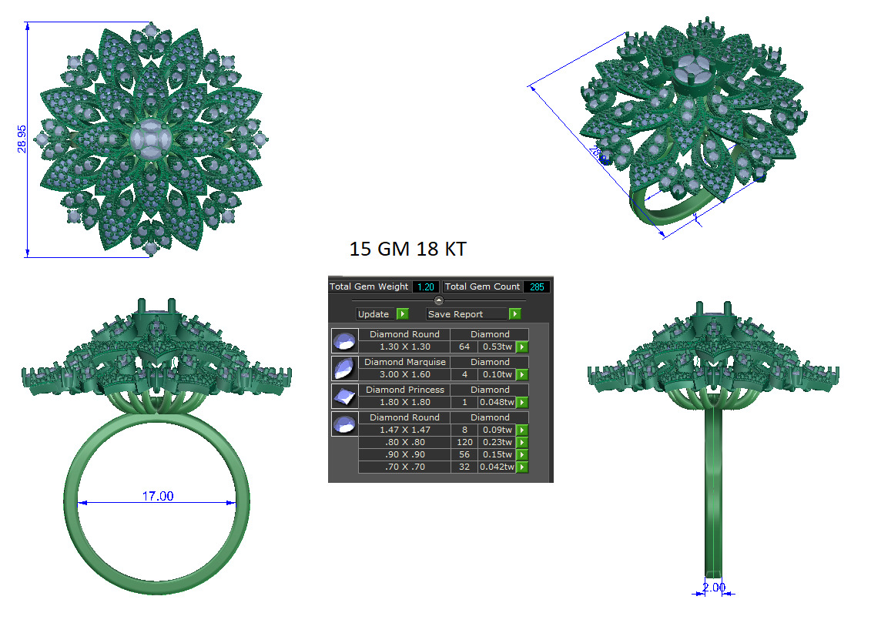Collapse the panel using the circular arrow handle
Viewport: 871px width, 623px height.
click(x=439, y=300)
